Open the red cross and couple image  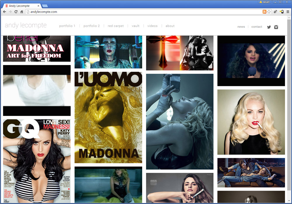180,53
